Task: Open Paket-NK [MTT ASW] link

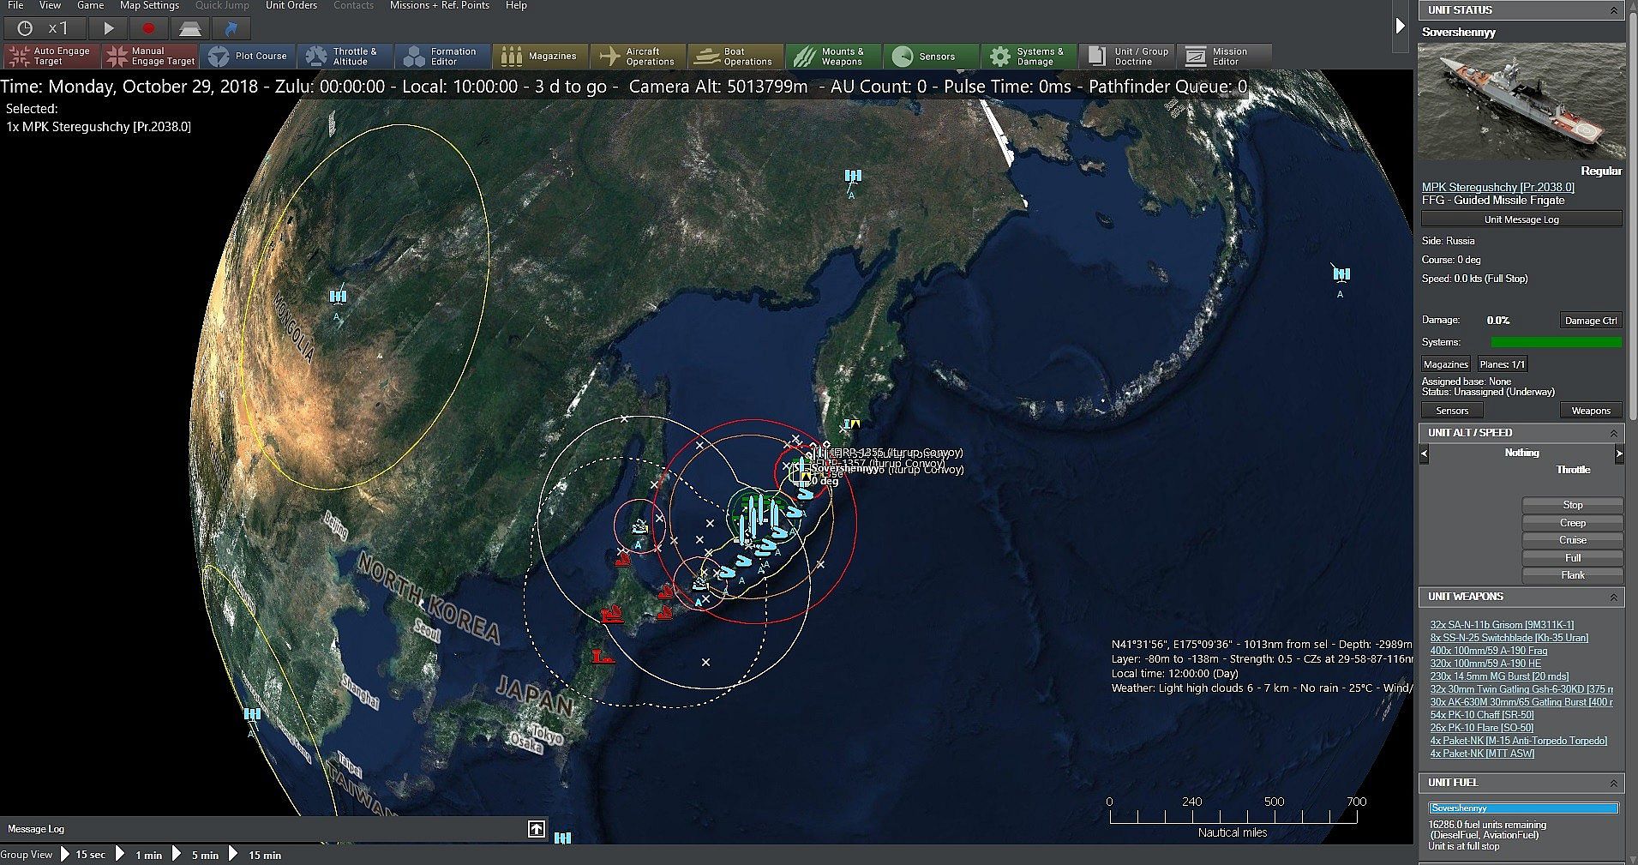Action: tap(1482, 754)
